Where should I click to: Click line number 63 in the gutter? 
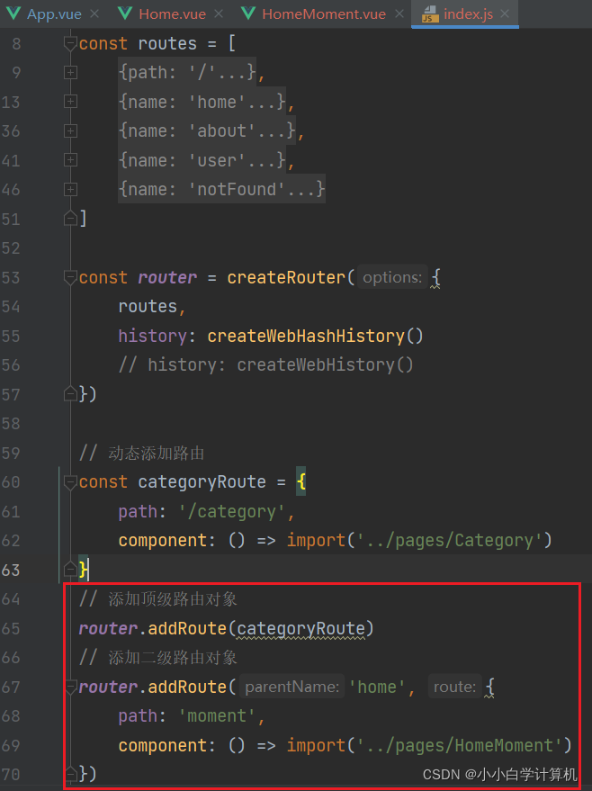coord(11,570)
